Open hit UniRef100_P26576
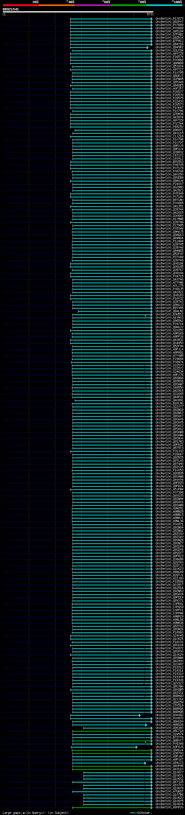This screenshot has width=185, height=815. tap(169, 95)
